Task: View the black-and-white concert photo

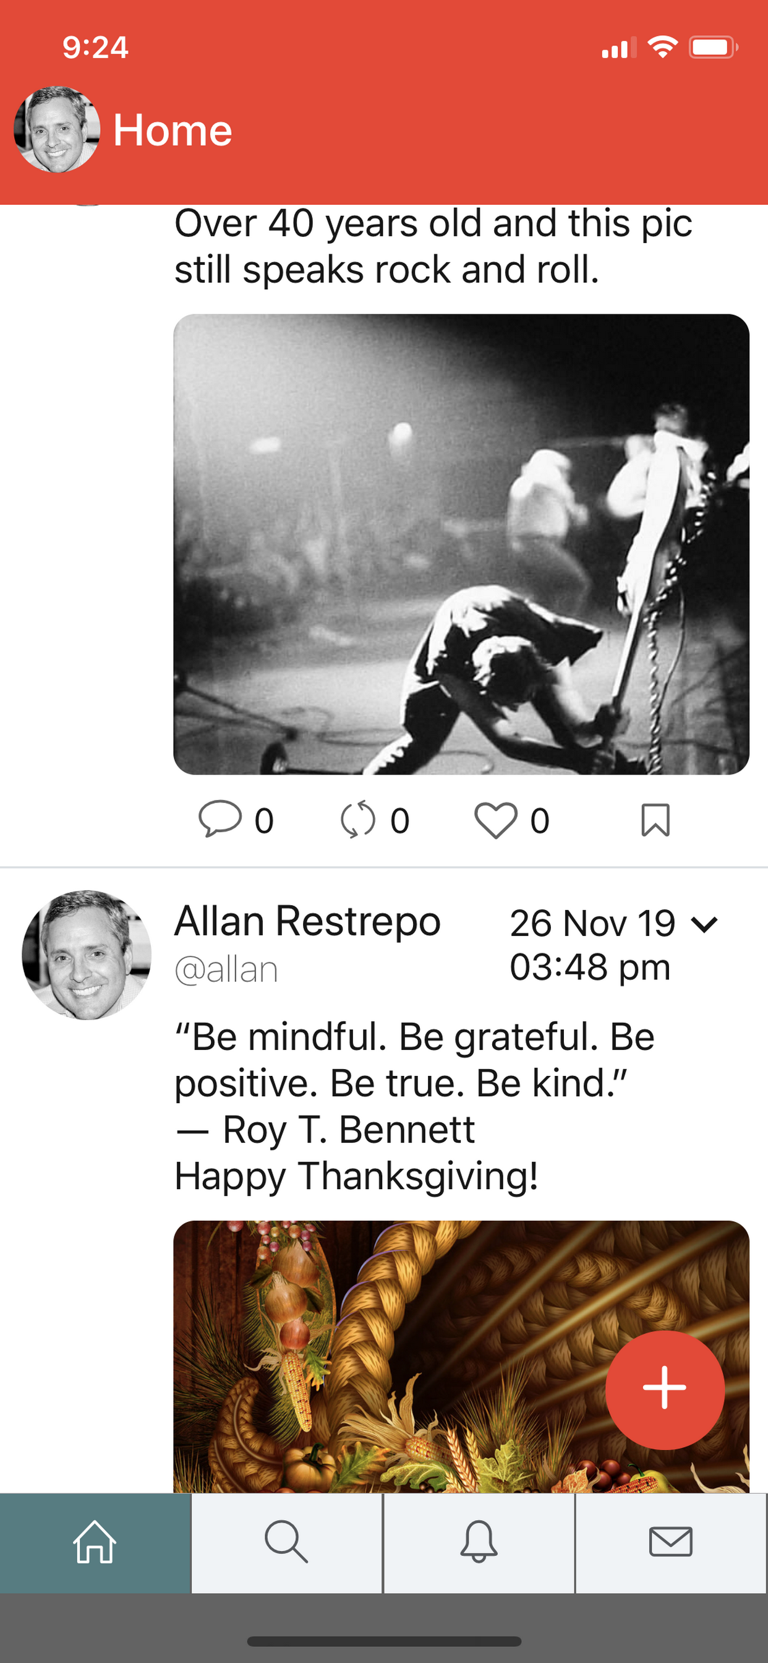Action: 461,544
